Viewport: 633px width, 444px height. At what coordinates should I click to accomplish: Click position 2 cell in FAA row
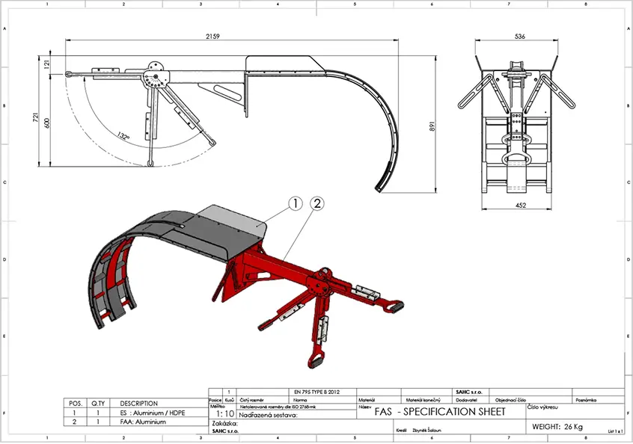coord(74,422)
